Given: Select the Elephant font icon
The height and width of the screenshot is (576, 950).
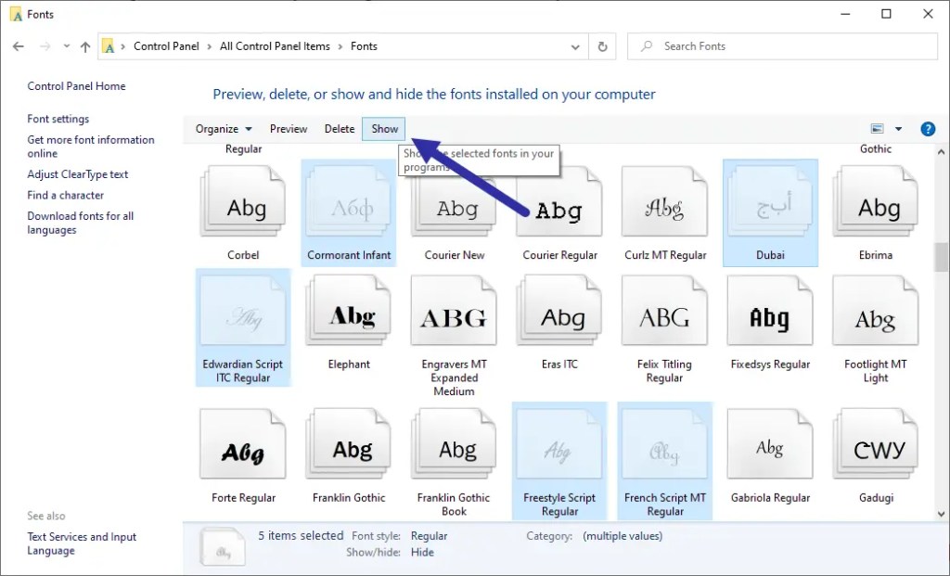Looking at the screenshot, I should tap(349, 311).
